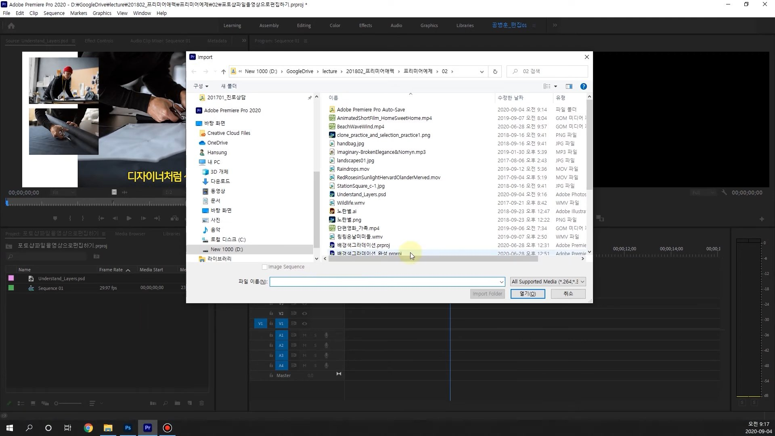Open the Markers menu

coord(78,13)
